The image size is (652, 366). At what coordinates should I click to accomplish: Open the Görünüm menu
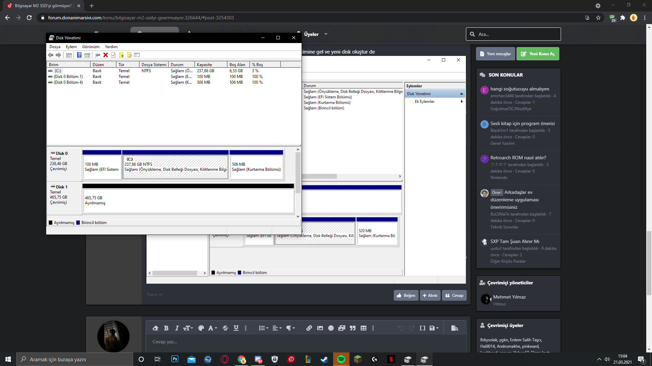coord(91,47)
